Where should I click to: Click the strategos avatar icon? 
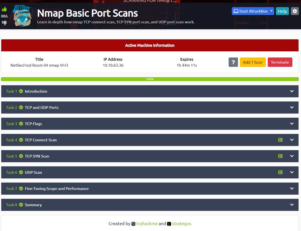[169, 224]
